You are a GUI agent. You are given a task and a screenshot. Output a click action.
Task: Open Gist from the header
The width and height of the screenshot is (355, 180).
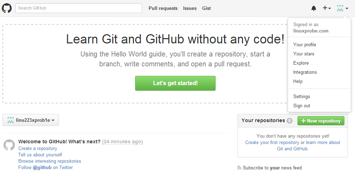(206, 8)
